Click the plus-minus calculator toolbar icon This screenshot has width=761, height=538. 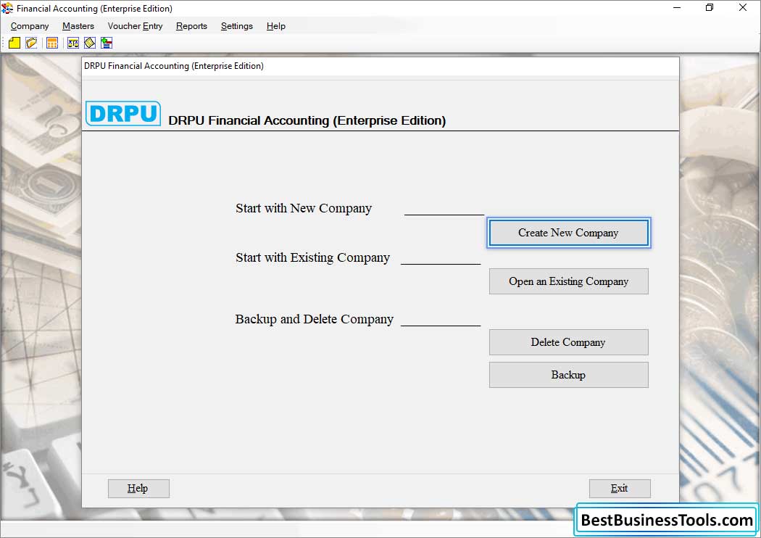tap(107, 44)
